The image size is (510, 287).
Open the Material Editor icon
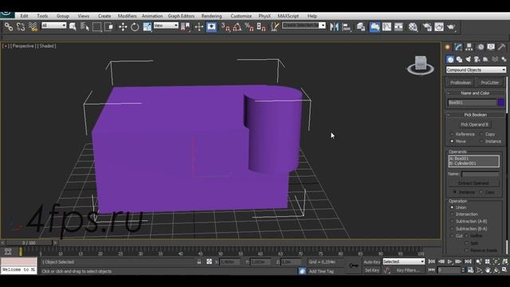point(413,26)
